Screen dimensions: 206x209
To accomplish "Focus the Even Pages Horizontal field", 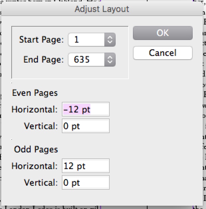I will coord(86,109).
